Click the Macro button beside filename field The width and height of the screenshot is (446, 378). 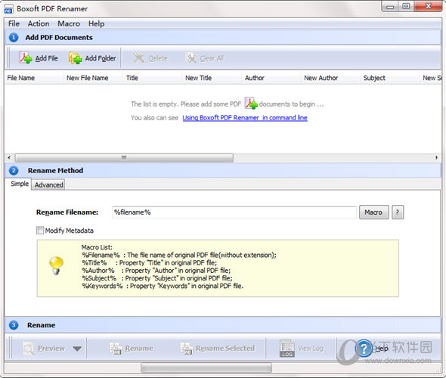point(373,212)
